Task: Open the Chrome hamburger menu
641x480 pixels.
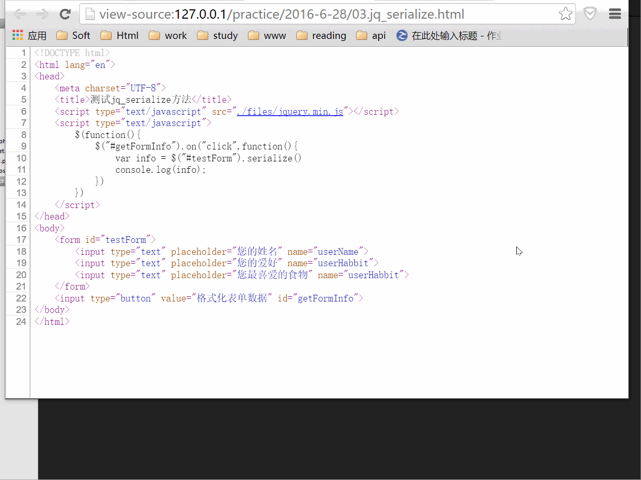Action: click(615, 14)
